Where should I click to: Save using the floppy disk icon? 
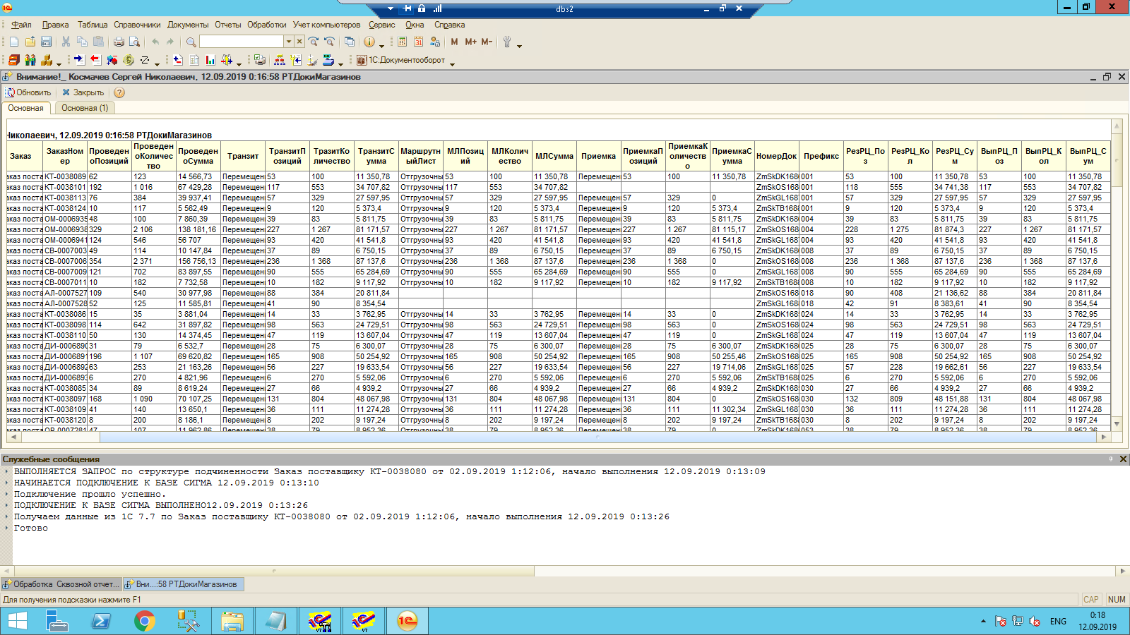coord(46,42)
